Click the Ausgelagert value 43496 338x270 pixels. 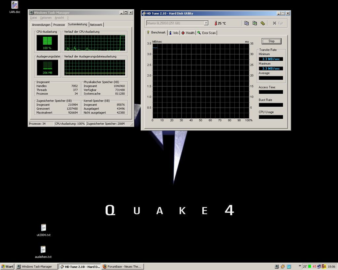(x=120, y=108)
